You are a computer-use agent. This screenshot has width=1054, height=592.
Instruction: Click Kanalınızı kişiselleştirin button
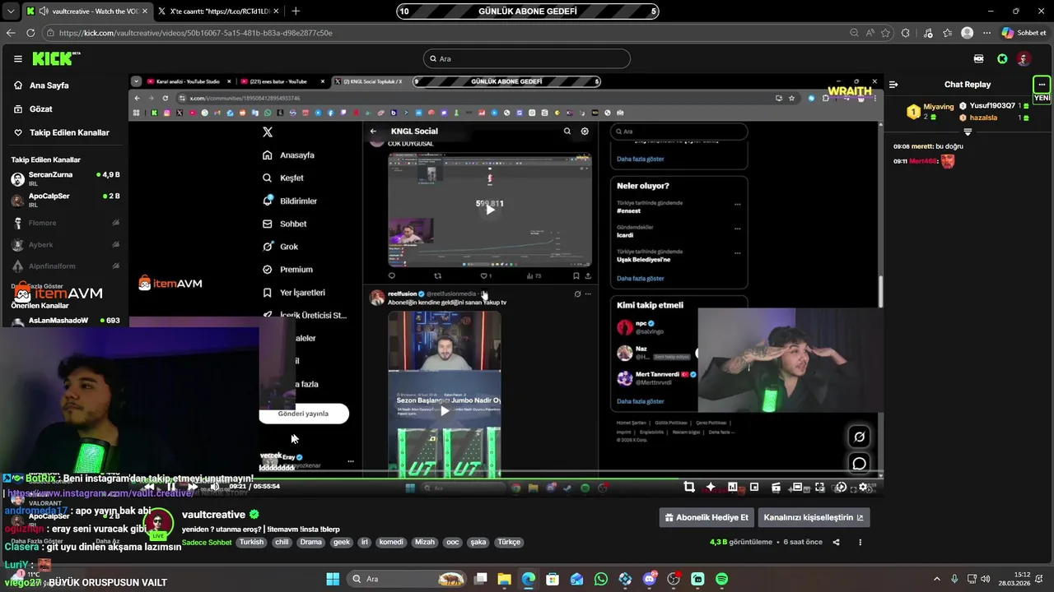point(814,517)
